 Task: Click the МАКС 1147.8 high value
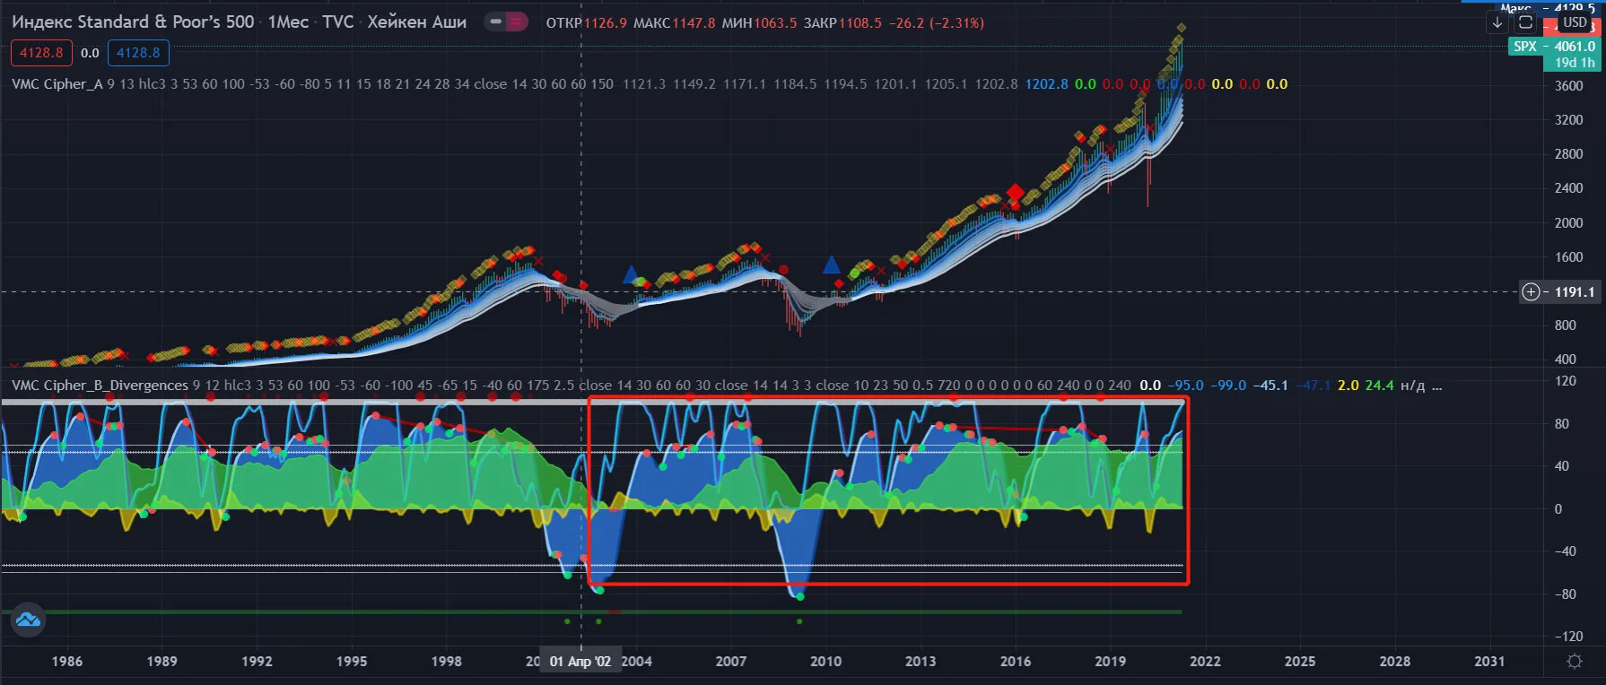[x=675, y=23]
